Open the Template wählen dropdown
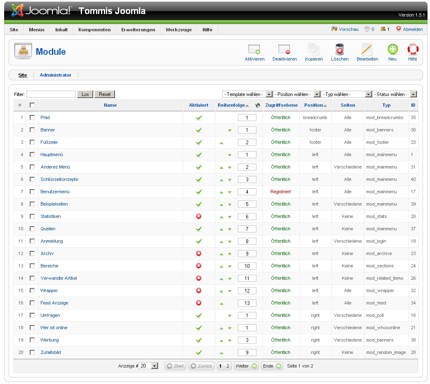Viewport: 430px width, 384px height. coord(247,94)
